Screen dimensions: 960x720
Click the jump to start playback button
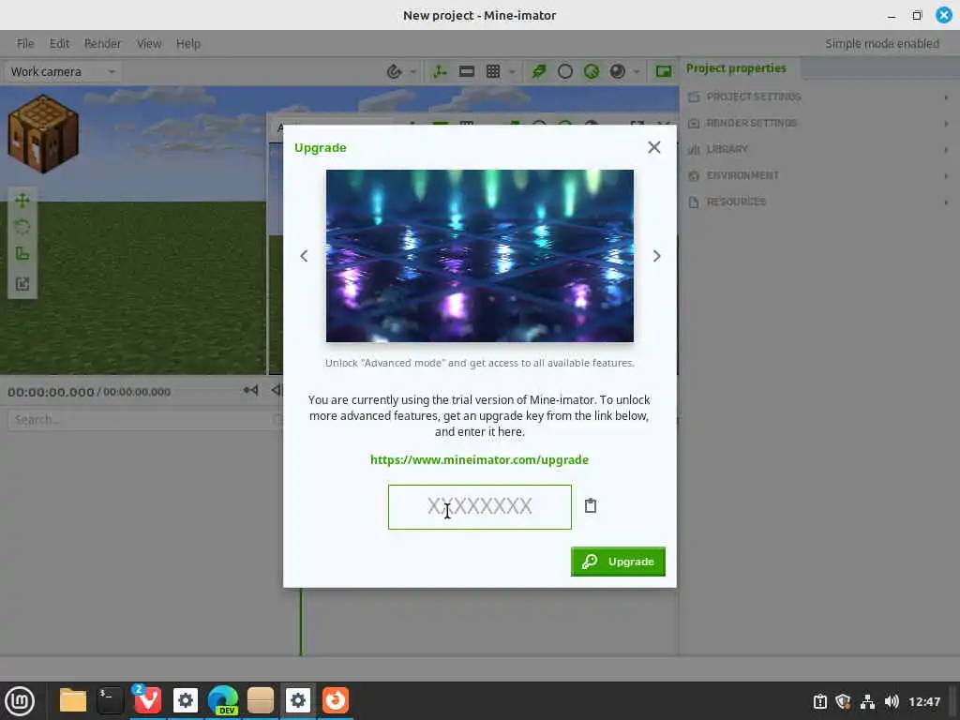pos(250,390)
